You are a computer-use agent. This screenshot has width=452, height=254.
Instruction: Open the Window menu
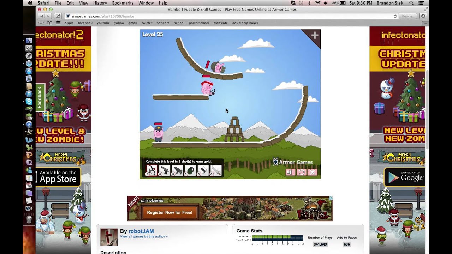click(x=146, y=3)
